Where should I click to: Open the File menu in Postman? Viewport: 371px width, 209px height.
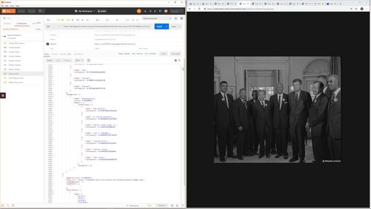tap(2, 6)
